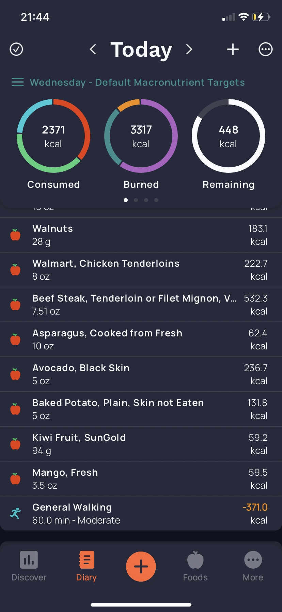Viewport: 282px width, 612px height.
Task: Go to previous day with left chevron
Action: click(x=93, y=49)
